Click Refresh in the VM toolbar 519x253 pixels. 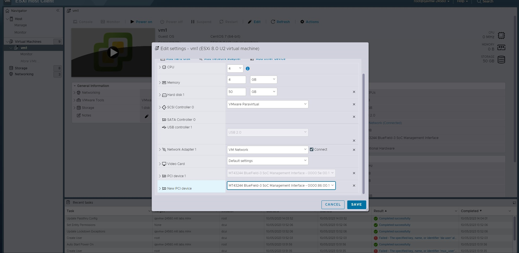click(x=280, y=22)
